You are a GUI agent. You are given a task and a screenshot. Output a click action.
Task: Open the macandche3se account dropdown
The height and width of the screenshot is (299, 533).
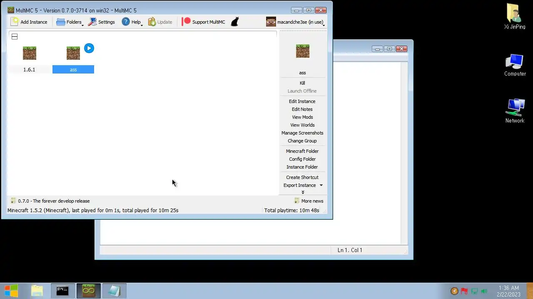click(x=296, y=22)
